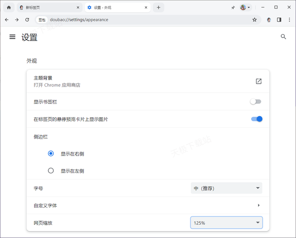Select the 设置 - 外观 tab
This screenshot has height=238, width=296.
(x=117, y=7)
